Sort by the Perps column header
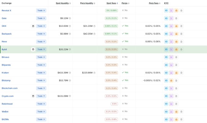The width and height of the screenshot is (207, 123). point(125,3)
